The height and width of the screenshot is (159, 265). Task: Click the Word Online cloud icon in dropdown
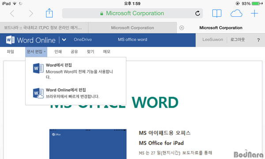pyautogui.click(x=38, y=93)
